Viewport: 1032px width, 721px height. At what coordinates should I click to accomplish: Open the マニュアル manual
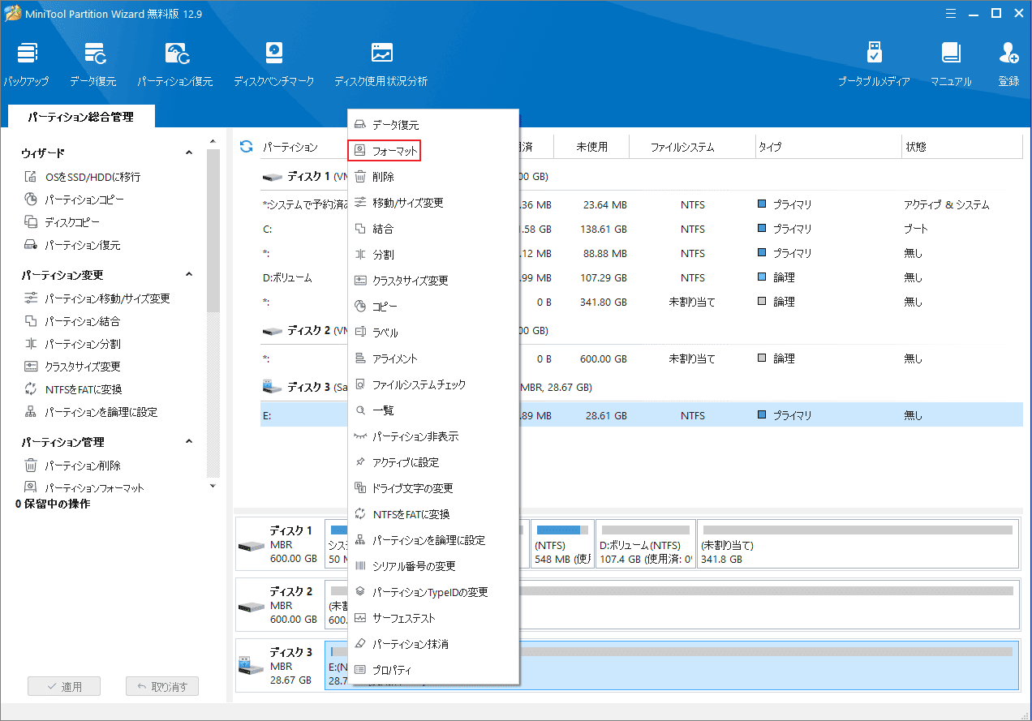pos(951,64)
